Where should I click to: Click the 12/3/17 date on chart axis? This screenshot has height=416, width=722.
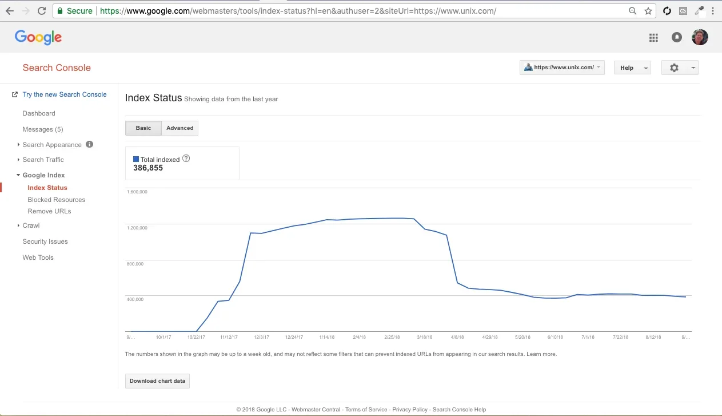[261, 338]
